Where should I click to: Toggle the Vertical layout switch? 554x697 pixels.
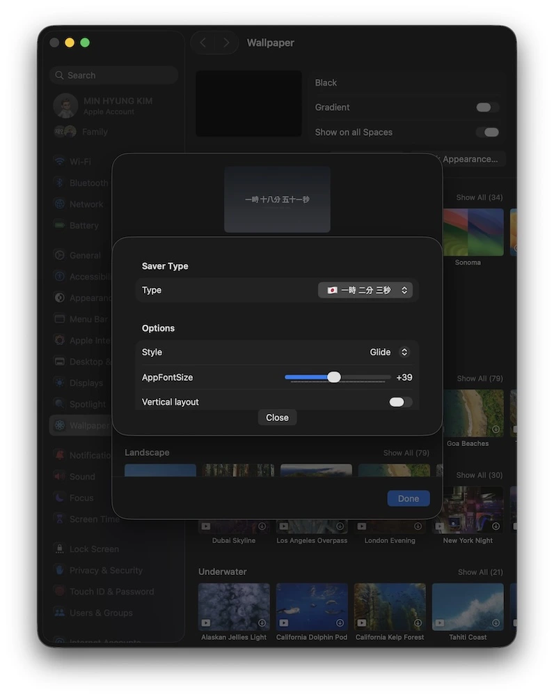pyautogui.click(x=400, y=402)
